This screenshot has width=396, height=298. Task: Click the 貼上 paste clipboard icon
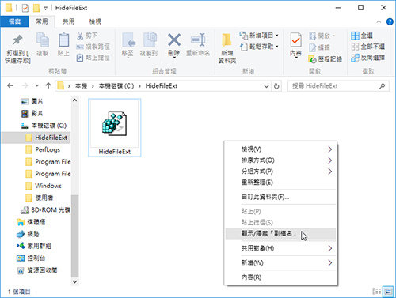(x=63, y=40)
